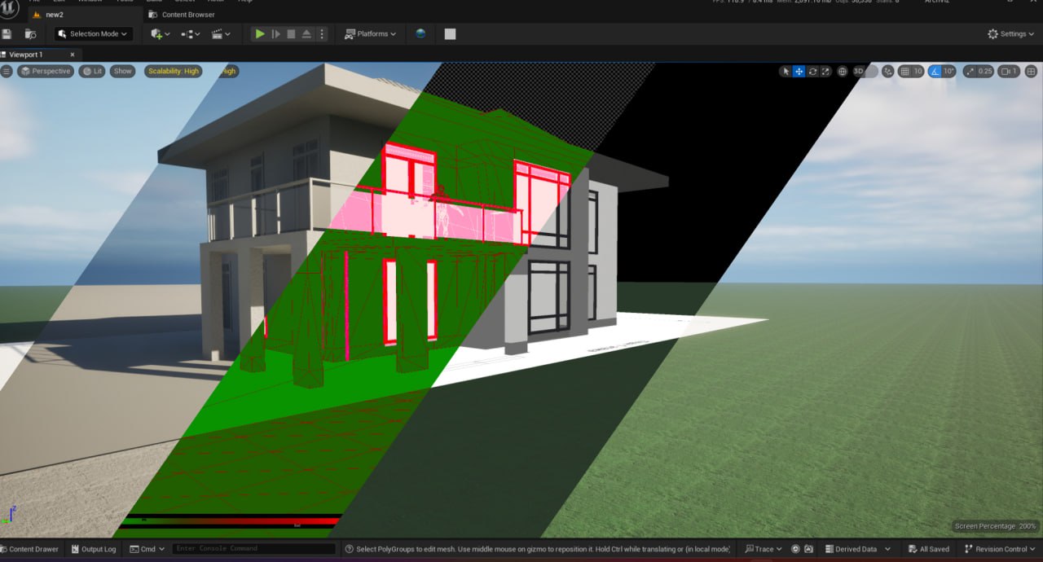Activate the scale gizmo tool
Screen dimensions: 1043x562
(825, 72)
